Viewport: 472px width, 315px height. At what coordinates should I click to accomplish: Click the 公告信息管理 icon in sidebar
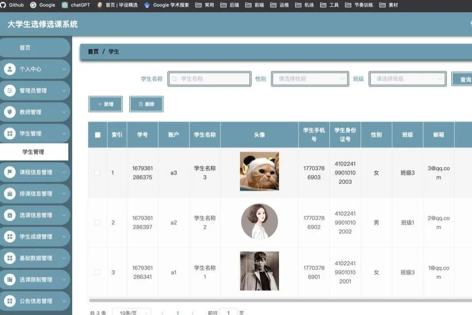click(10, 301)
